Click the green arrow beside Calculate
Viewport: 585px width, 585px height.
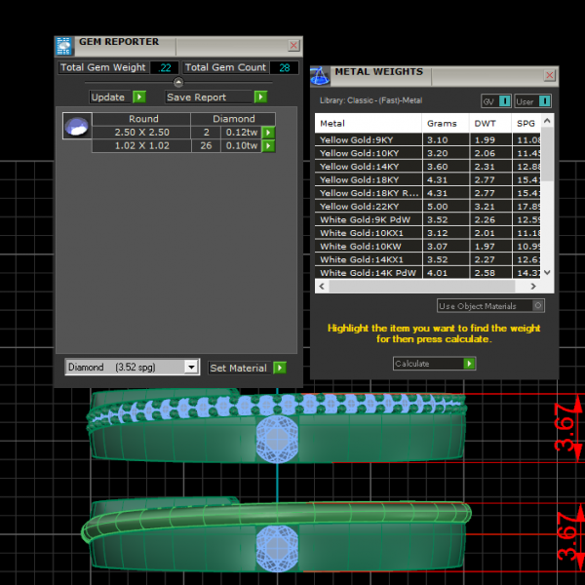469,364
